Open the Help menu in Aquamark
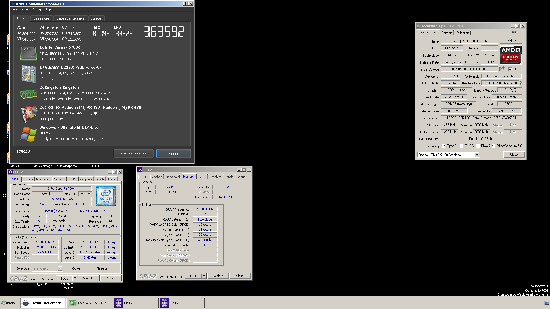550x309 pixels. coord(48,9)
